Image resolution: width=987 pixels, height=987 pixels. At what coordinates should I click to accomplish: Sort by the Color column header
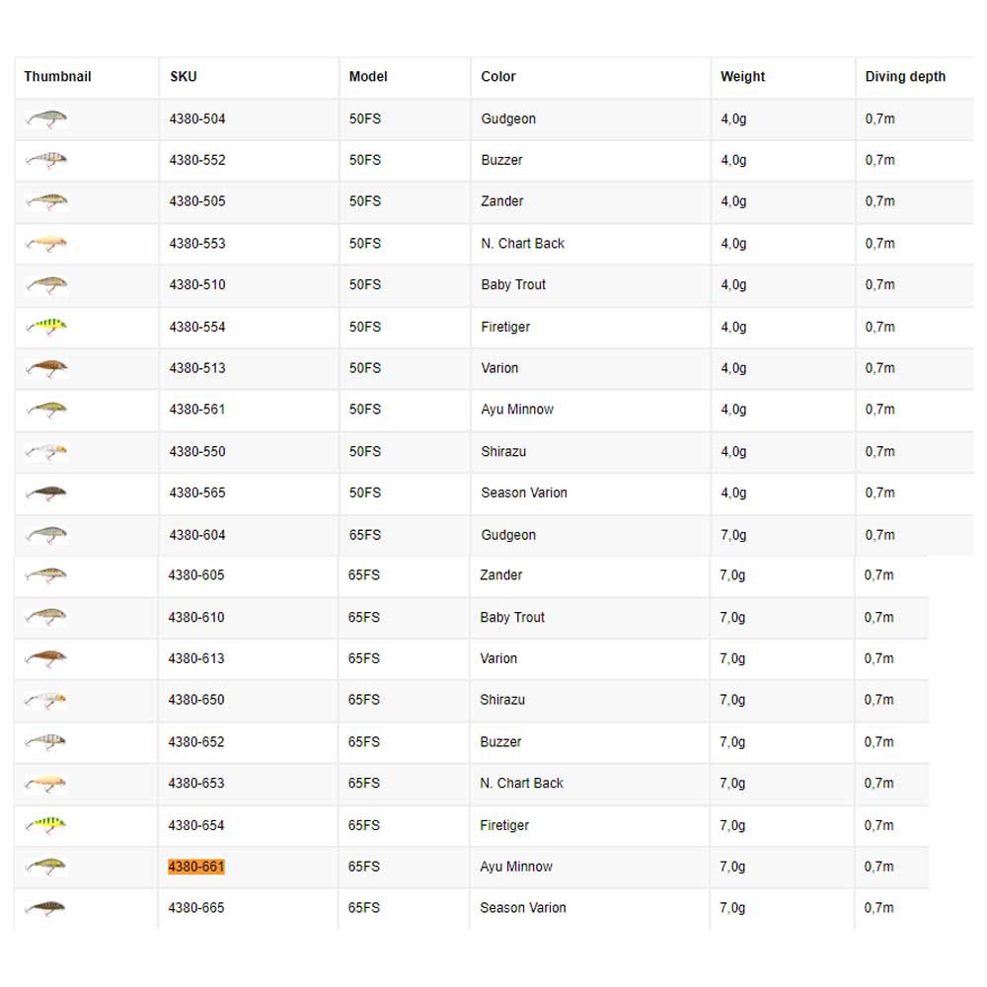tap(498, 77)
